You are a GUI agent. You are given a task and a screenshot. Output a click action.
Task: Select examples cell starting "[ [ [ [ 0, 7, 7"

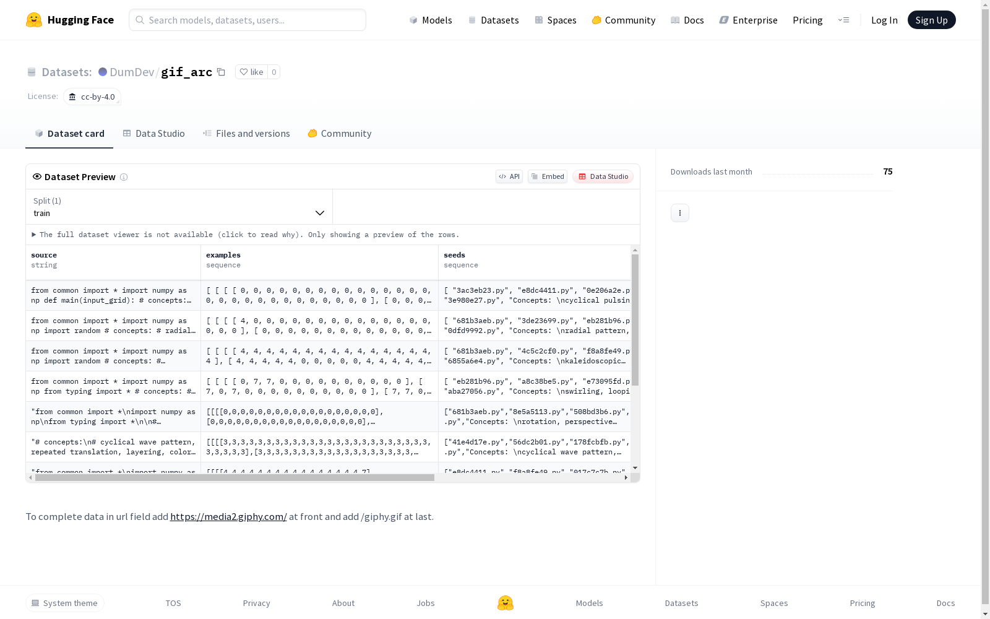tap(319, 386)
